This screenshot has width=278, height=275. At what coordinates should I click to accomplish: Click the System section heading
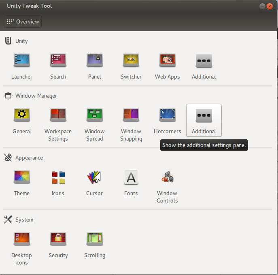tap(24, 220)
